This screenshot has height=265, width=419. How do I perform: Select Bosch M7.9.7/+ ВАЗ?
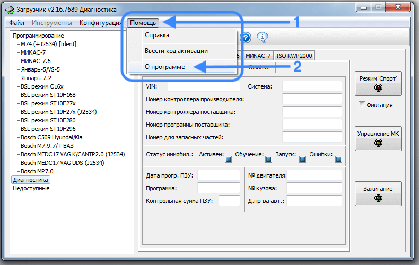47,146
